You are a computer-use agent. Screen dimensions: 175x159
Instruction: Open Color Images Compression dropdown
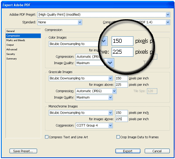[x=89, y=57]
